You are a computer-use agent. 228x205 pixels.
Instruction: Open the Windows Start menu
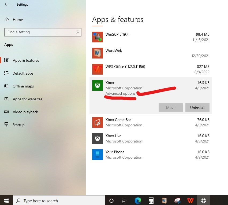coord(6,200)
